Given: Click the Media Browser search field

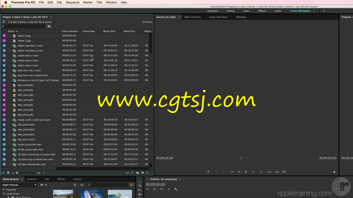Looking at the screenshot, I should [x=107, y=185].
